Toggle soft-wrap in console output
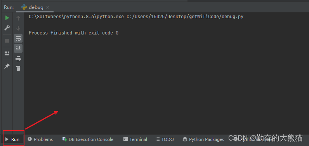This screenshot has width=309, height=146. pos(18,38)
